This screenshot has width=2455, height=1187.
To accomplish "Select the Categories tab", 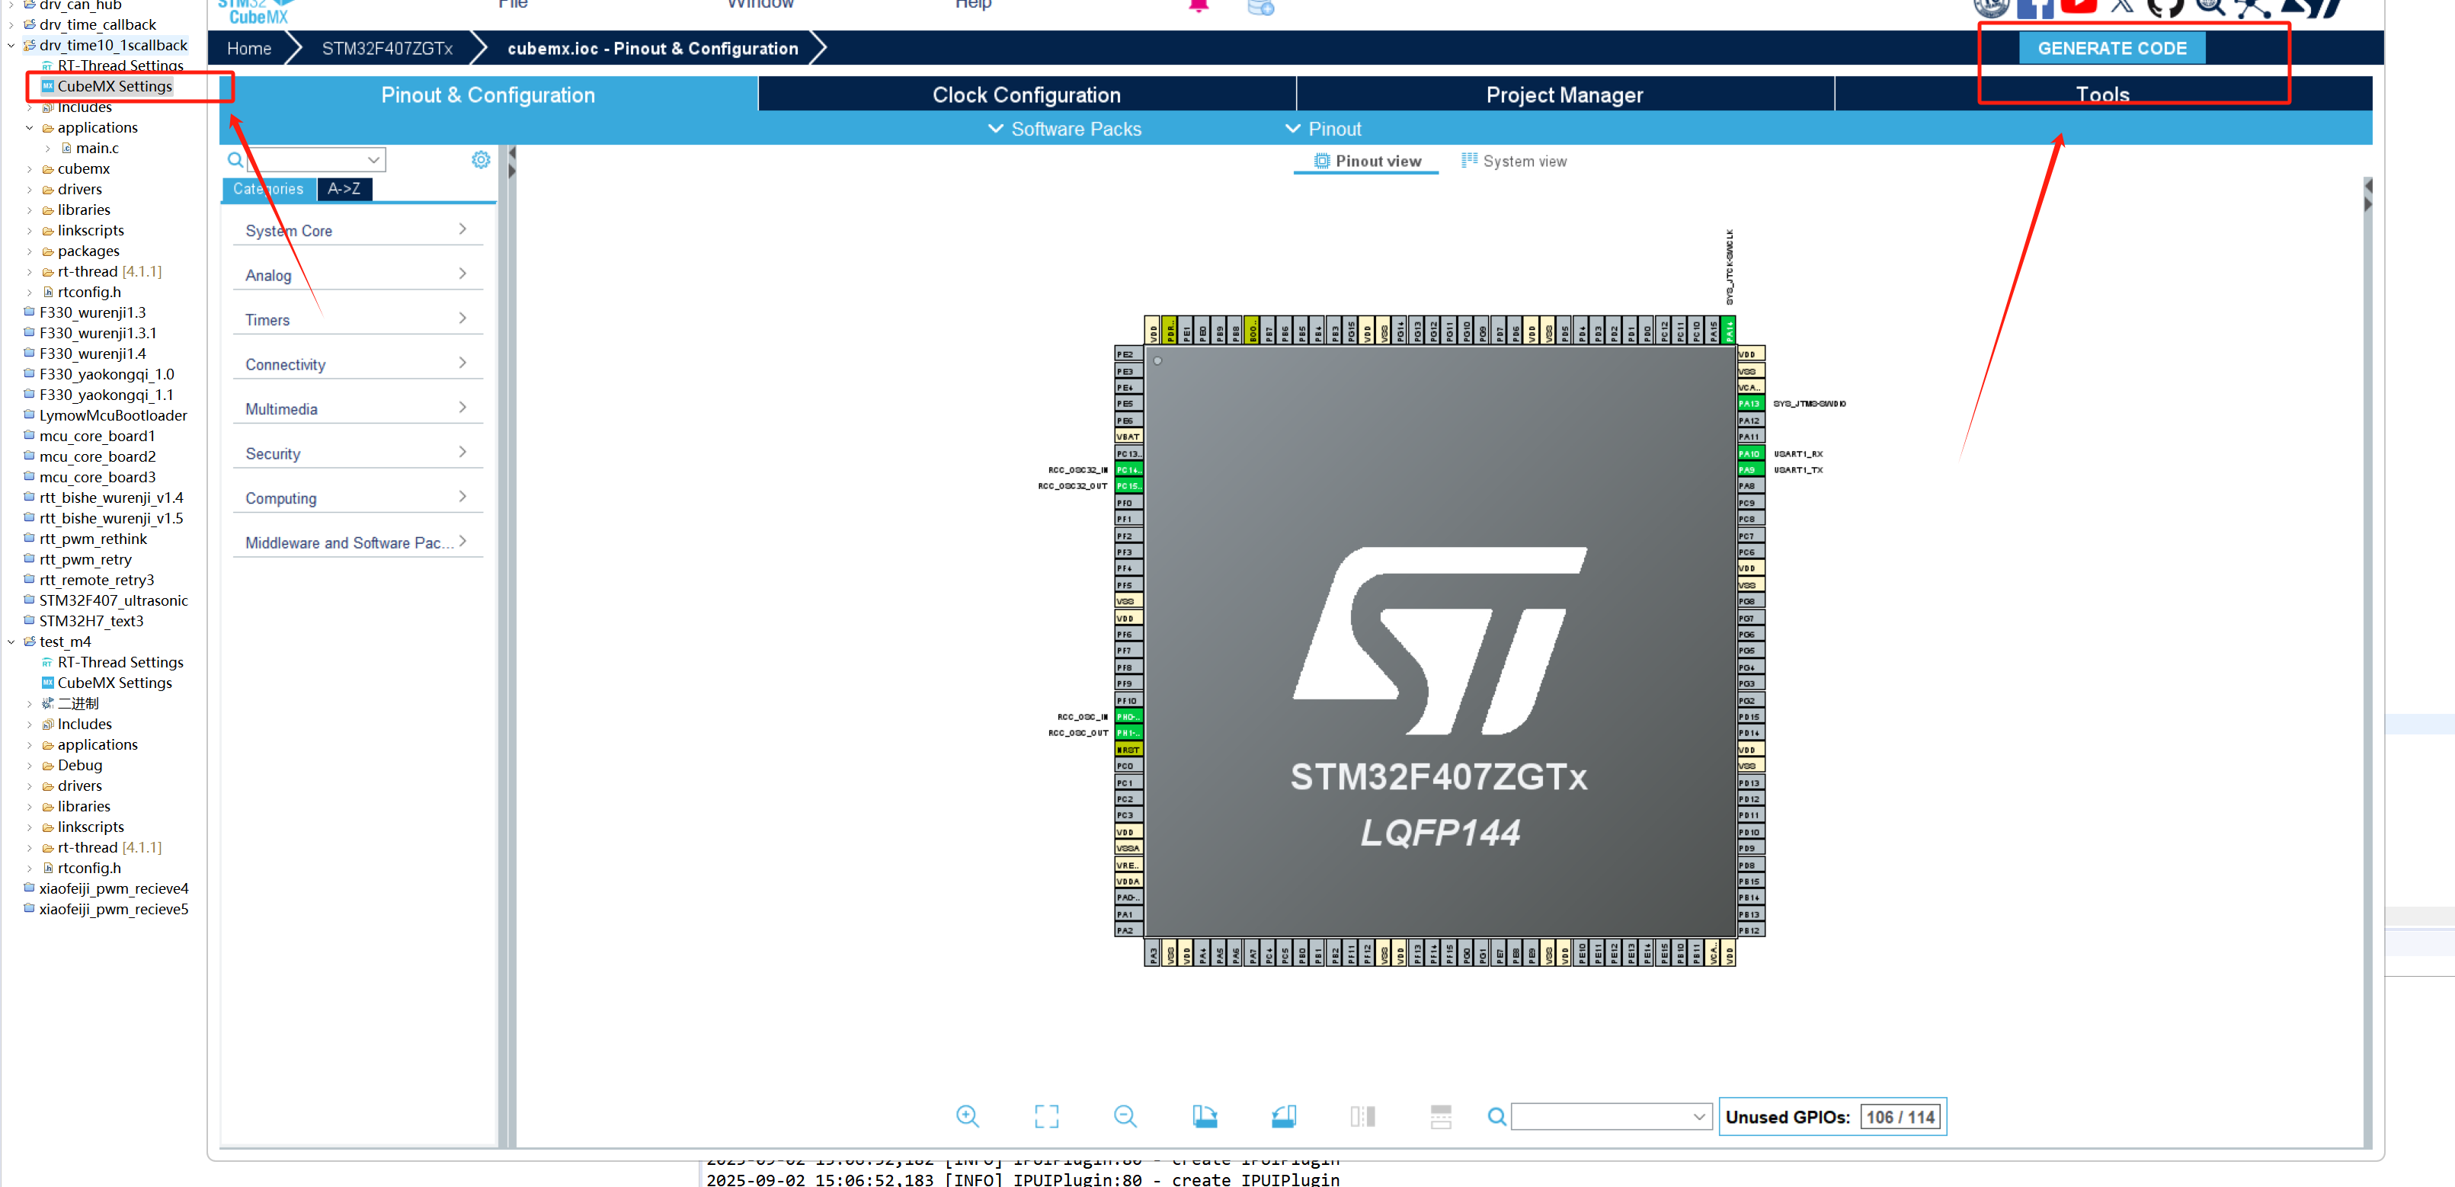I will click(x=269, y=189).
